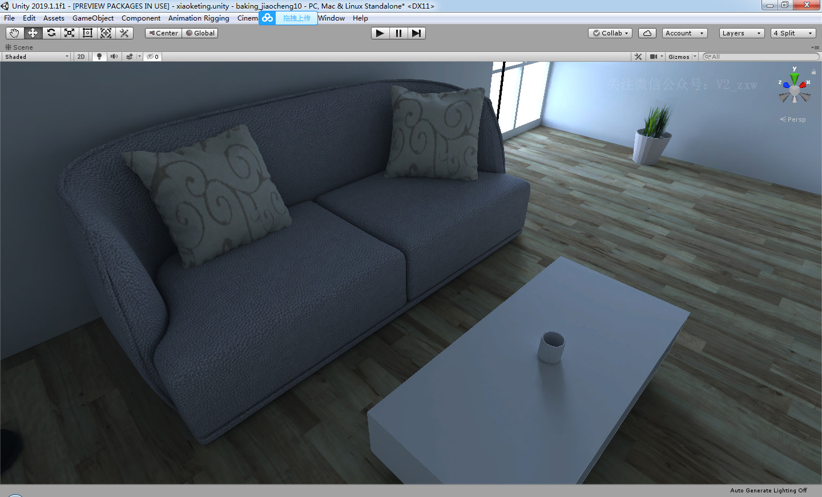Click the Y axis green gizmo cone
This screenshot has height=497, width=822.
[x=795, y=77]
